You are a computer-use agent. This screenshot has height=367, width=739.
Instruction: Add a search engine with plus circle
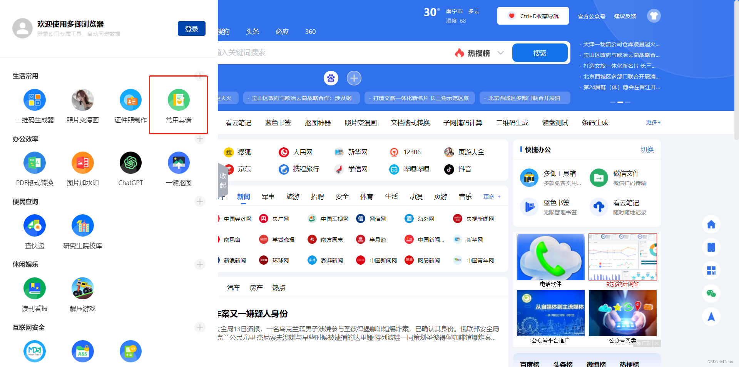coord(354,78)
